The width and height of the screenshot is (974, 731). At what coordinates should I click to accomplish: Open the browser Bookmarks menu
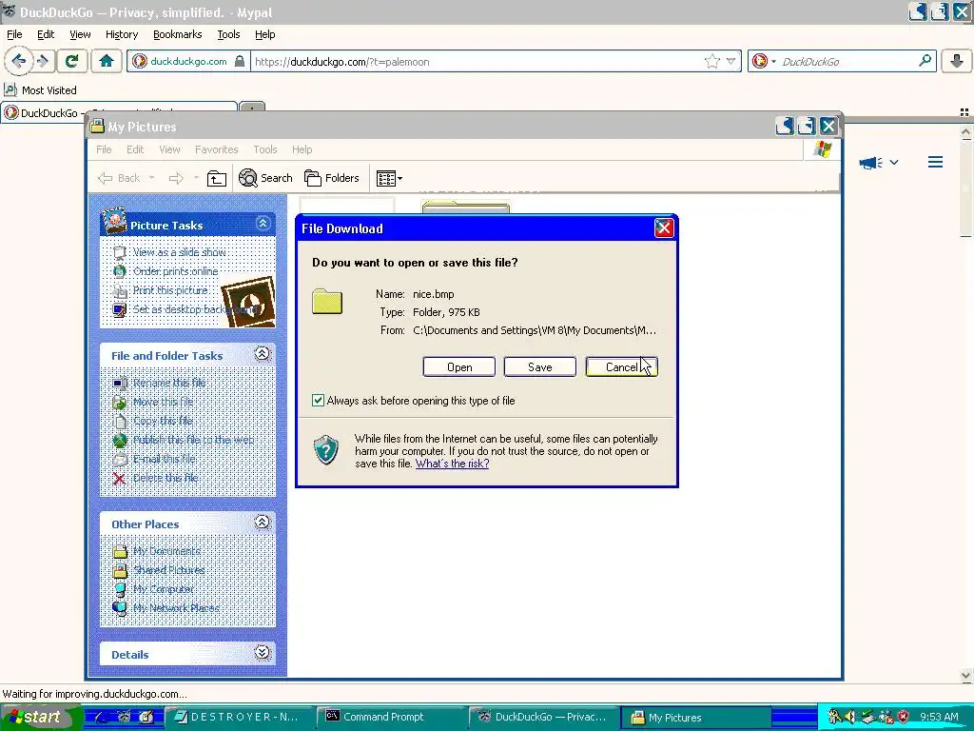pos(177,34)
